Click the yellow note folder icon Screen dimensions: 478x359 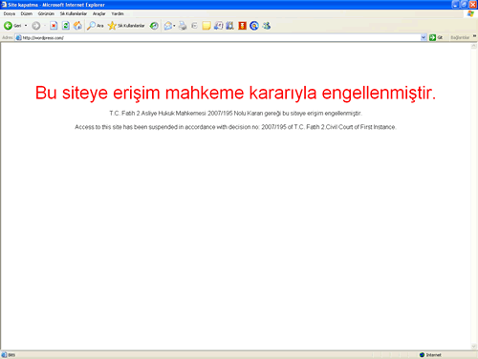[x=206, y=26]
